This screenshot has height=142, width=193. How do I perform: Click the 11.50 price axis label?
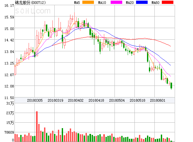tap(9, 98)
